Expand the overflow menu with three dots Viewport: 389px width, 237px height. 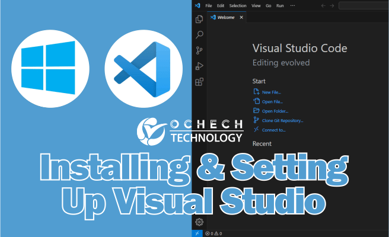click(x=293, y=5)
